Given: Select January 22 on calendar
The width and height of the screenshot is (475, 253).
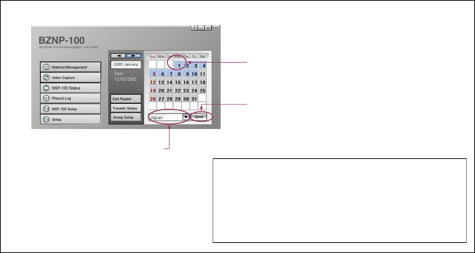Looking at the screenshot, I should (178, 89).
